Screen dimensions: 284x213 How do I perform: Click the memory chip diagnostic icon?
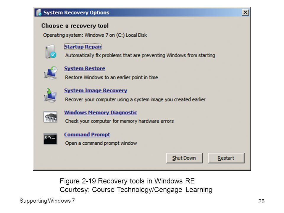coord(50,117)
